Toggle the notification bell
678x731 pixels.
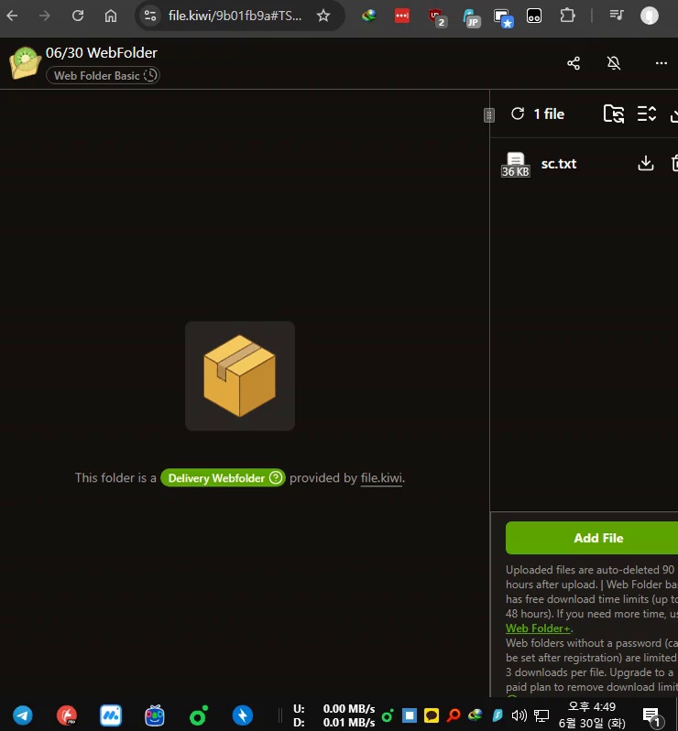(x=614, y=63)
